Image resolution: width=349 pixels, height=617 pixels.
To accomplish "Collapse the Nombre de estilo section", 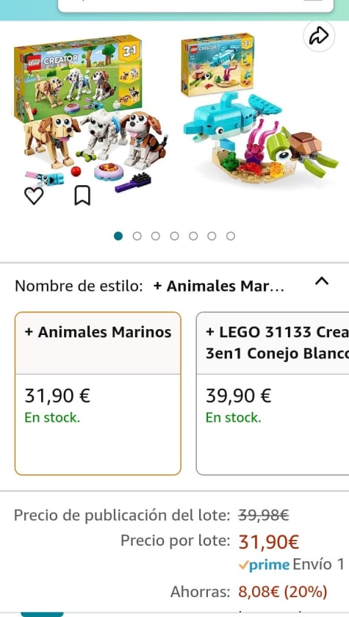I will point(322,281).
